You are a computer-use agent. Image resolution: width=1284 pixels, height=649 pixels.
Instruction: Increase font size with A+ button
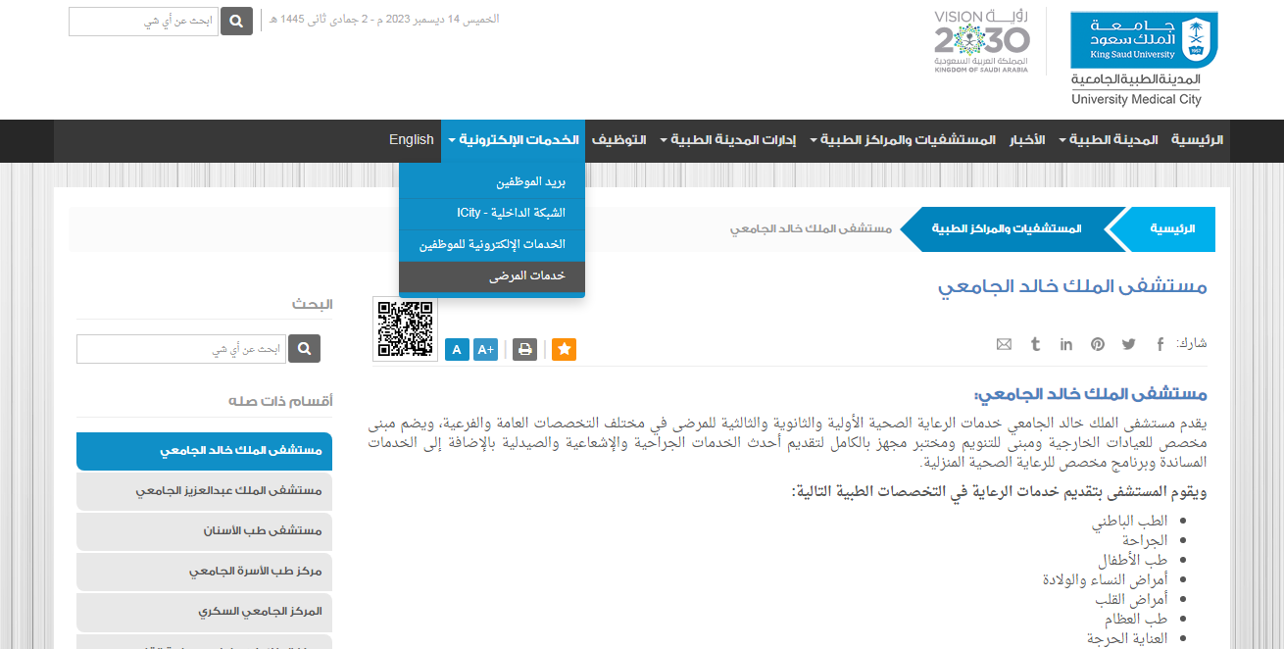click(485, 349)
